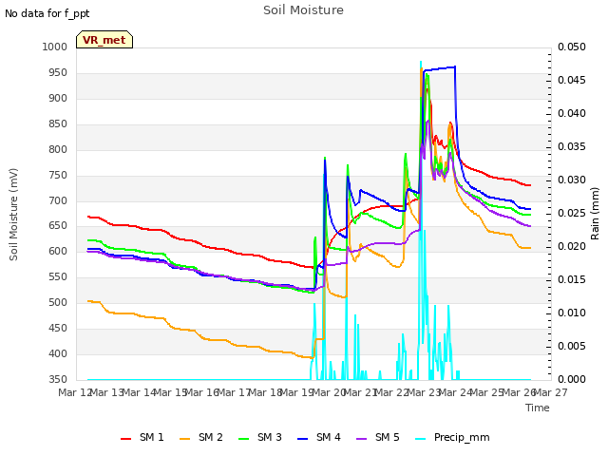Click the 700 left axis tick label

pyautogui.click(x=58, y=200)
